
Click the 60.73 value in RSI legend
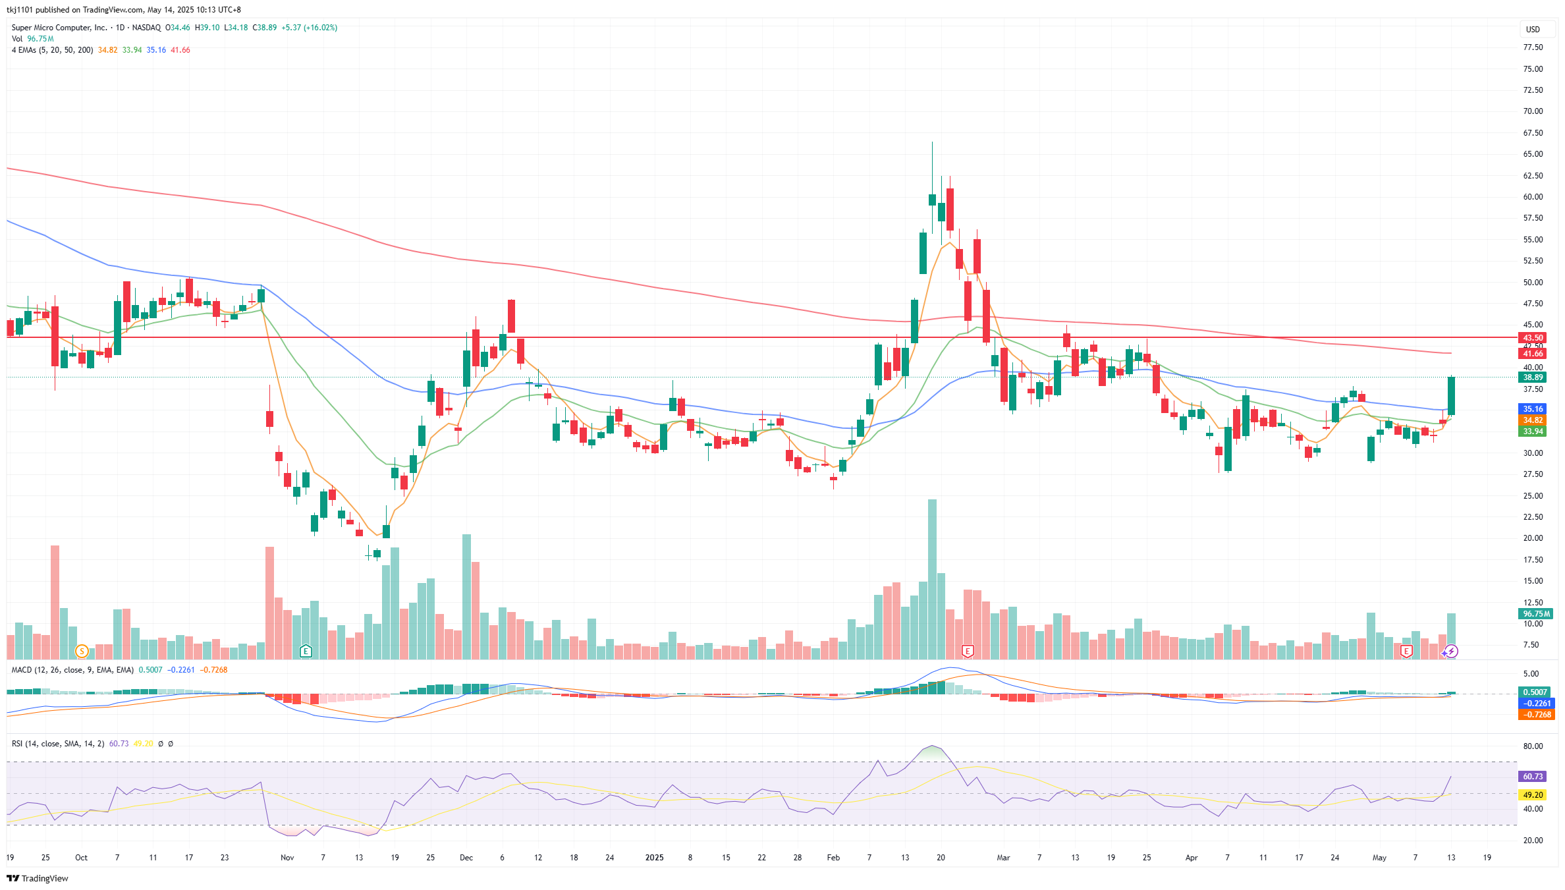119,744
